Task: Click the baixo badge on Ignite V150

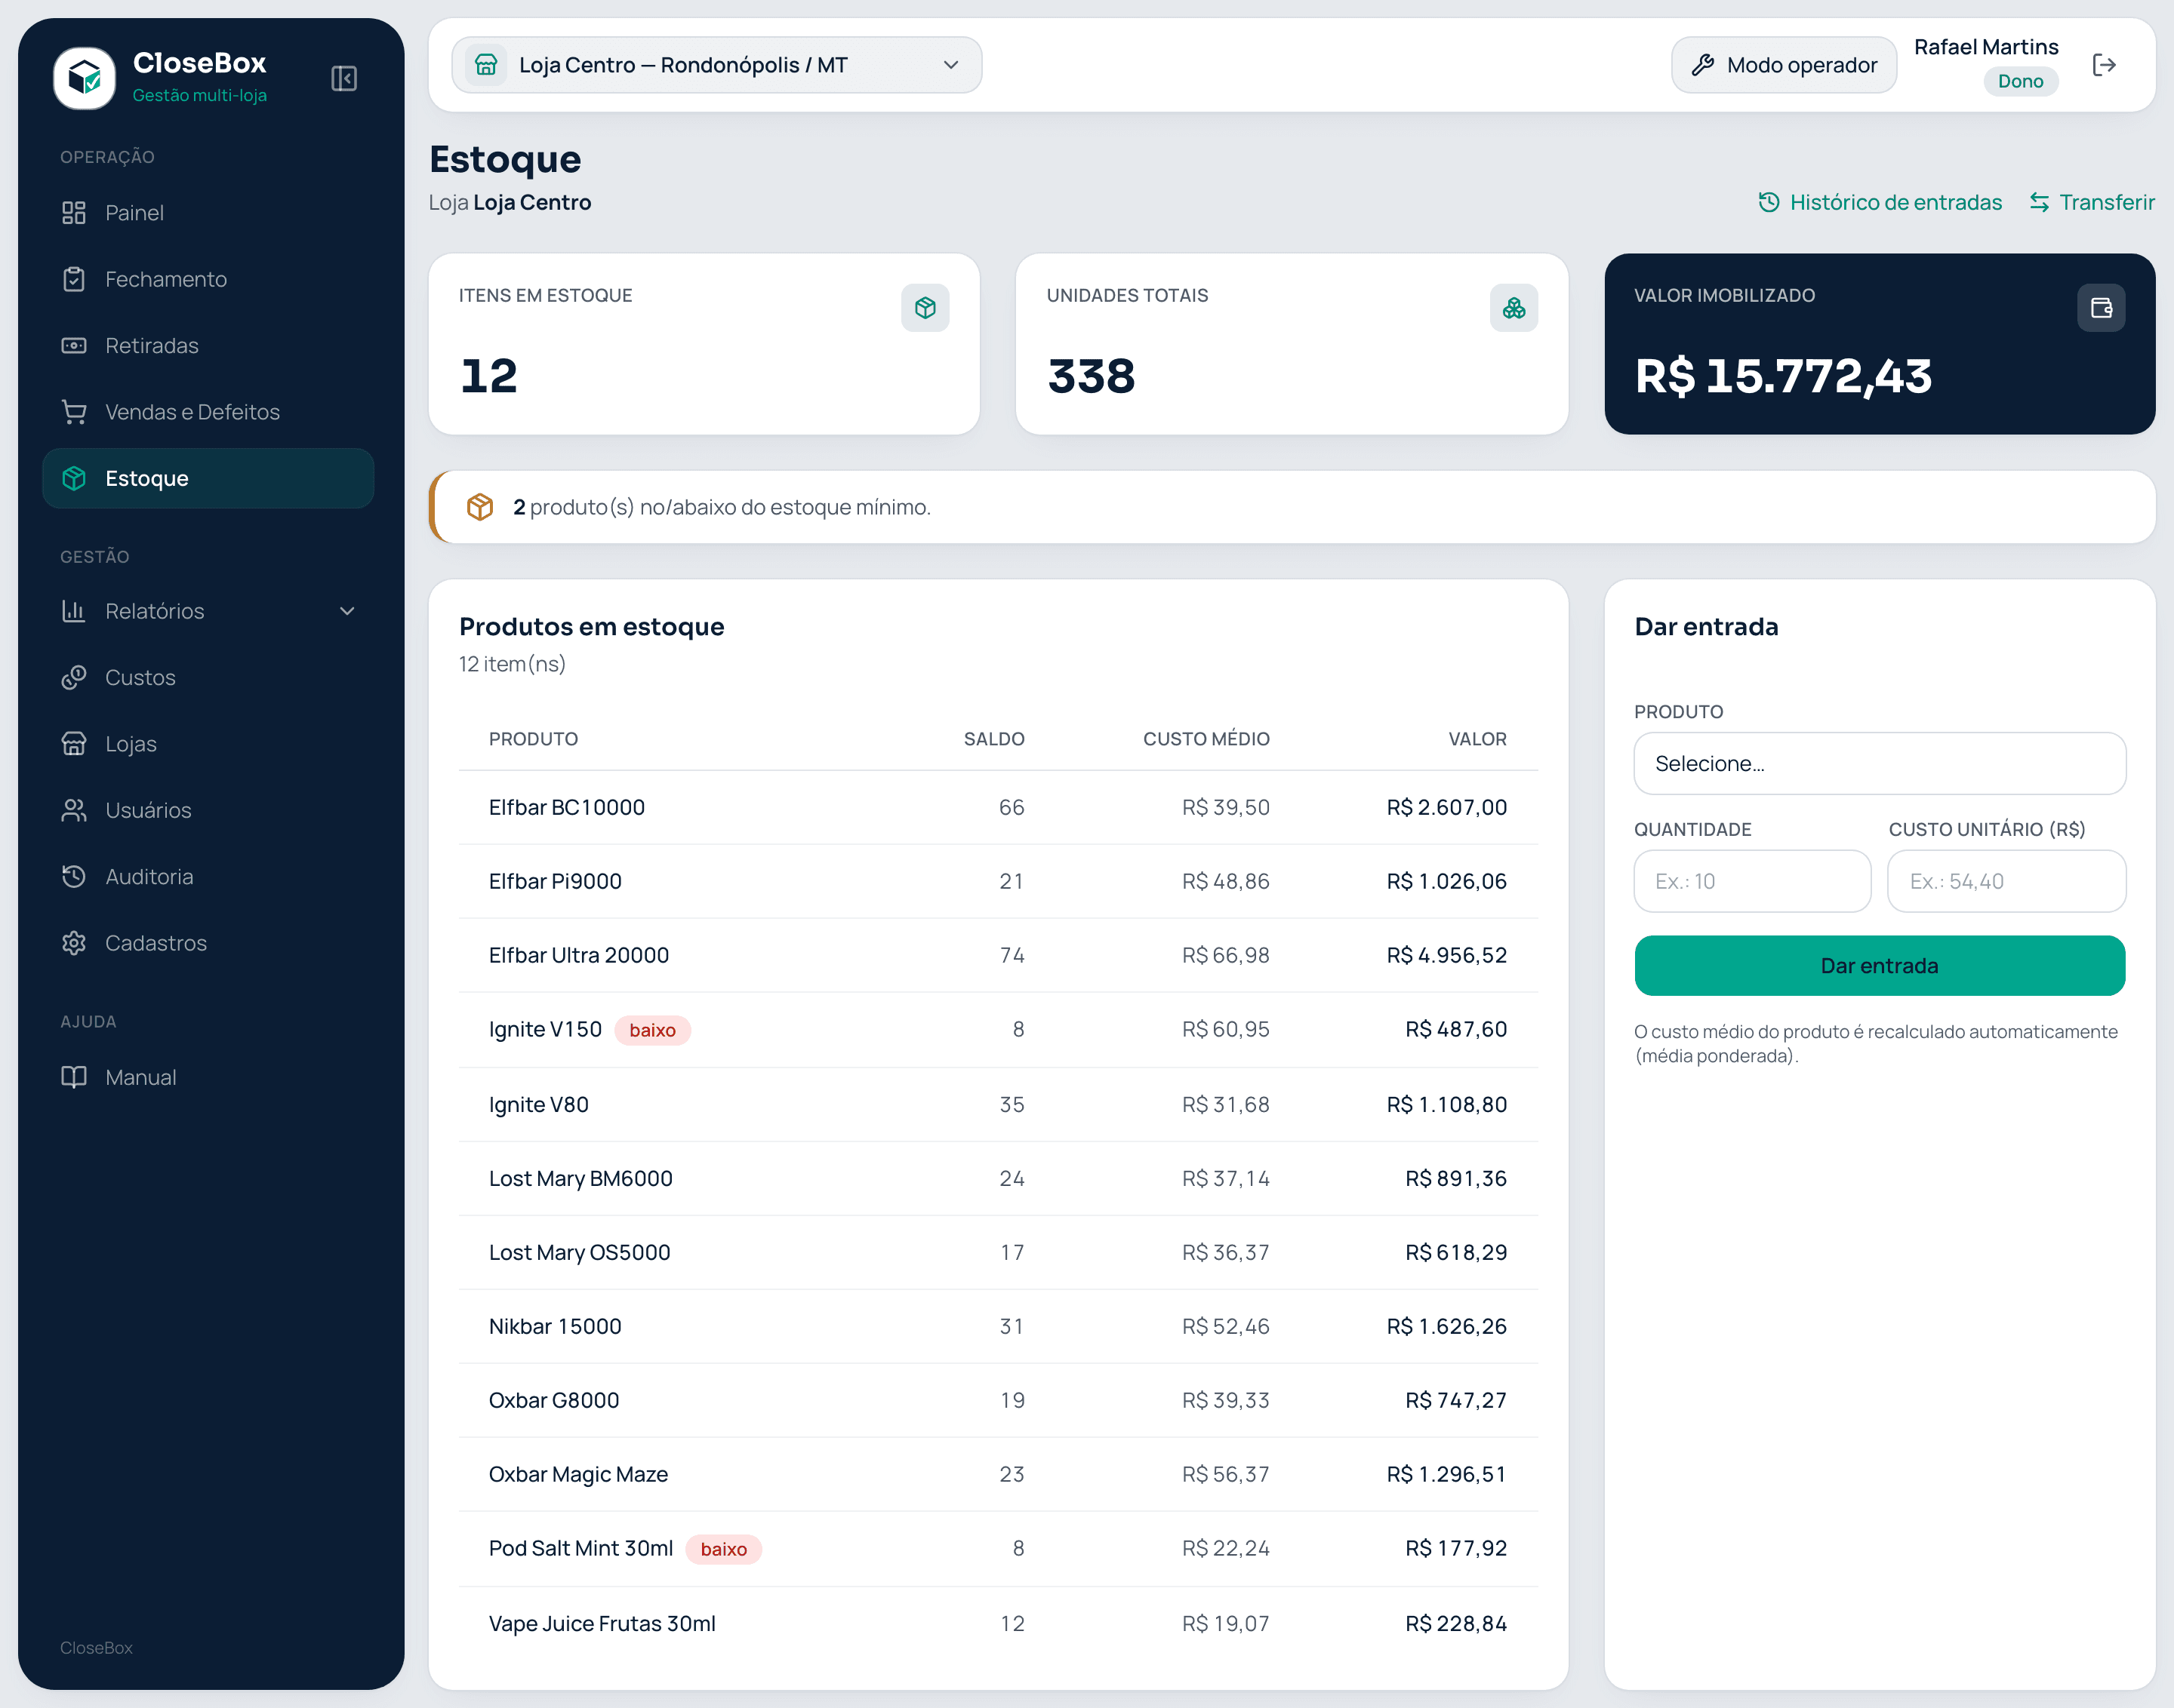Action: click(652, 1030)
